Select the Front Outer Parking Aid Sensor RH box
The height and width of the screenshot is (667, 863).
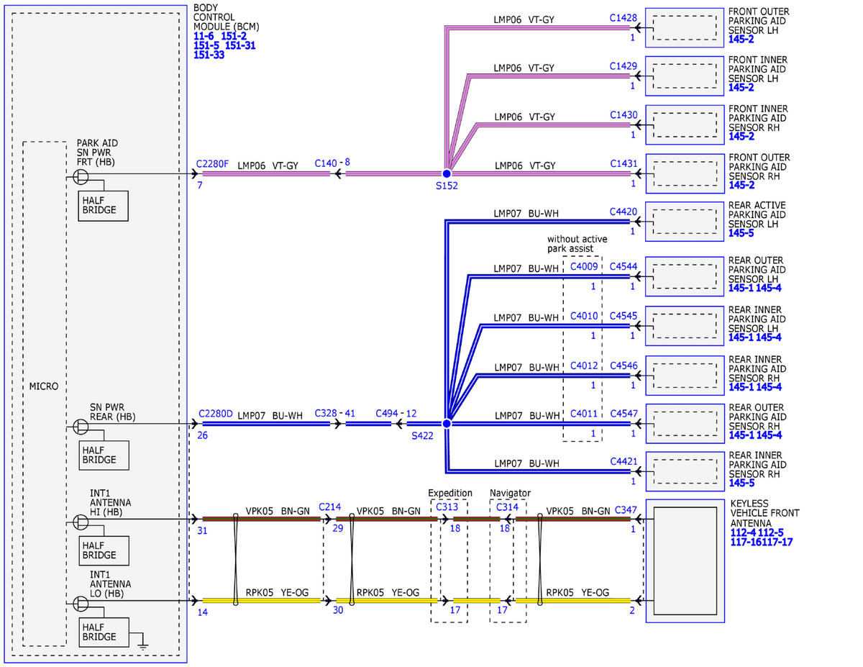tap(685, 173)
